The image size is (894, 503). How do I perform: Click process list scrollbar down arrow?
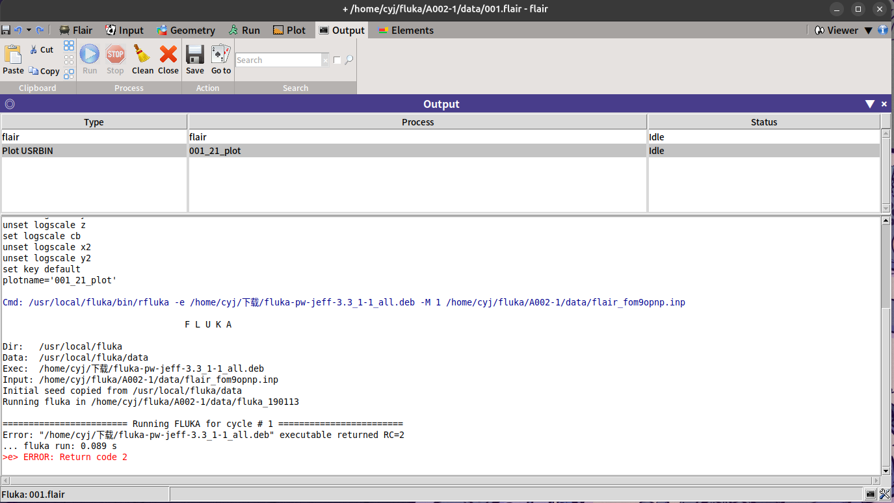(x=886, y=208)
